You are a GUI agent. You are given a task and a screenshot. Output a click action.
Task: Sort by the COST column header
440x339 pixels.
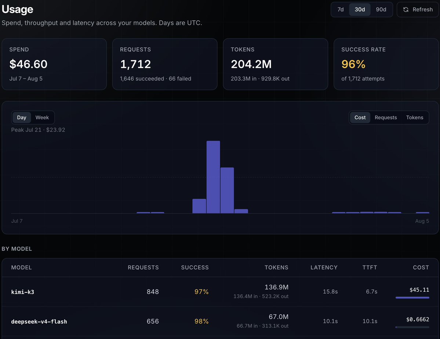point(421,268)
